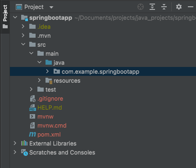
Task: Collapse the main folder chevron
Action: (32, 53)
